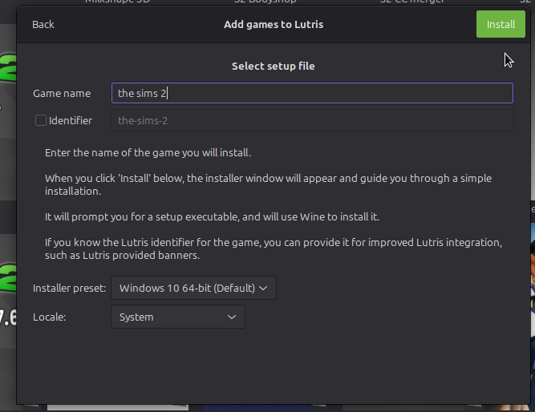Click the 'Locale:' label

tap(48, 317)
